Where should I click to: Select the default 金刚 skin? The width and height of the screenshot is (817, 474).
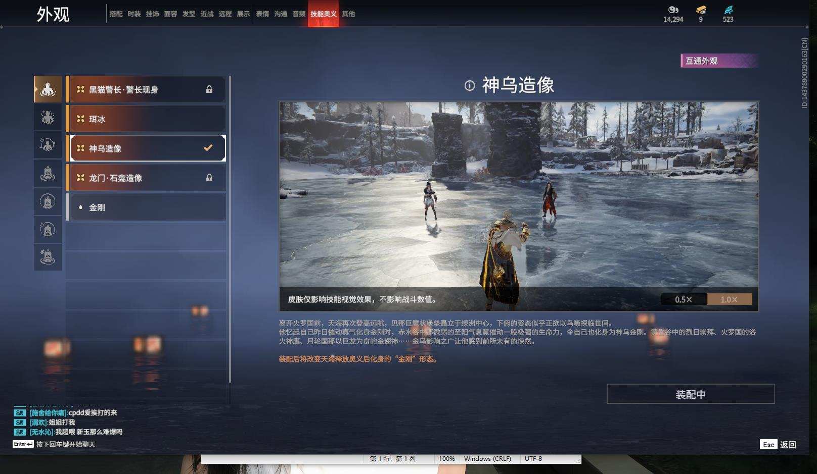pyautogui.click(x=146, y=207)
